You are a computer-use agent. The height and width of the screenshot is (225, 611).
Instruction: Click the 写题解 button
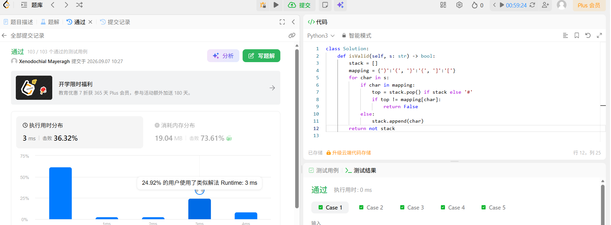tap(261, 56)
